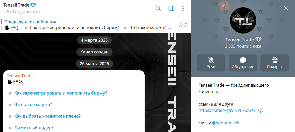Open the three-dot more options menu
Viewport: 295px width, 132px height.
[183, 8]
